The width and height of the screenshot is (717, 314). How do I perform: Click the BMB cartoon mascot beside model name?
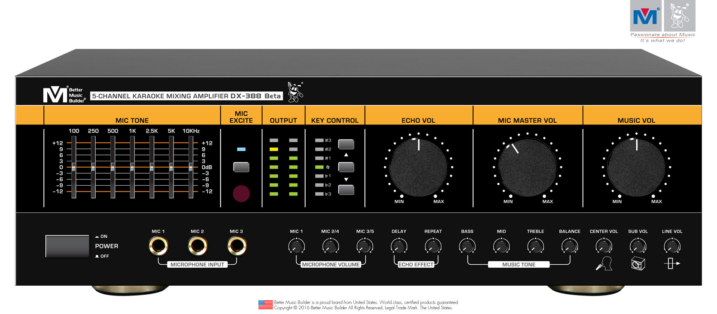(x=295, y=92)
